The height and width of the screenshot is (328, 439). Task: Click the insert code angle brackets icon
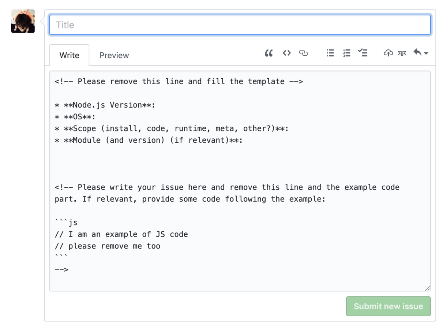pos(287,53)
